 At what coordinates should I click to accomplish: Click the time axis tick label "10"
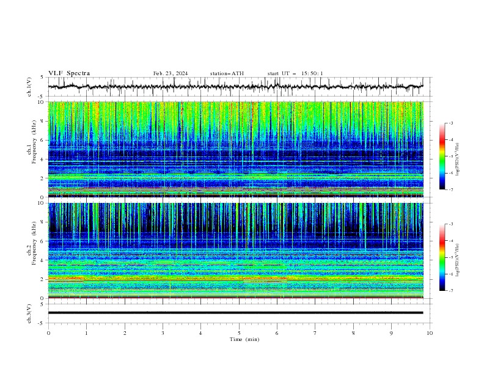[x=430, y=333]
